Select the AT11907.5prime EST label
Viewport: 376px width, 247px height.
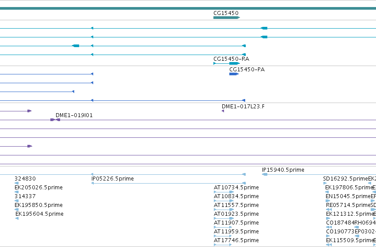tap(236, 223)
